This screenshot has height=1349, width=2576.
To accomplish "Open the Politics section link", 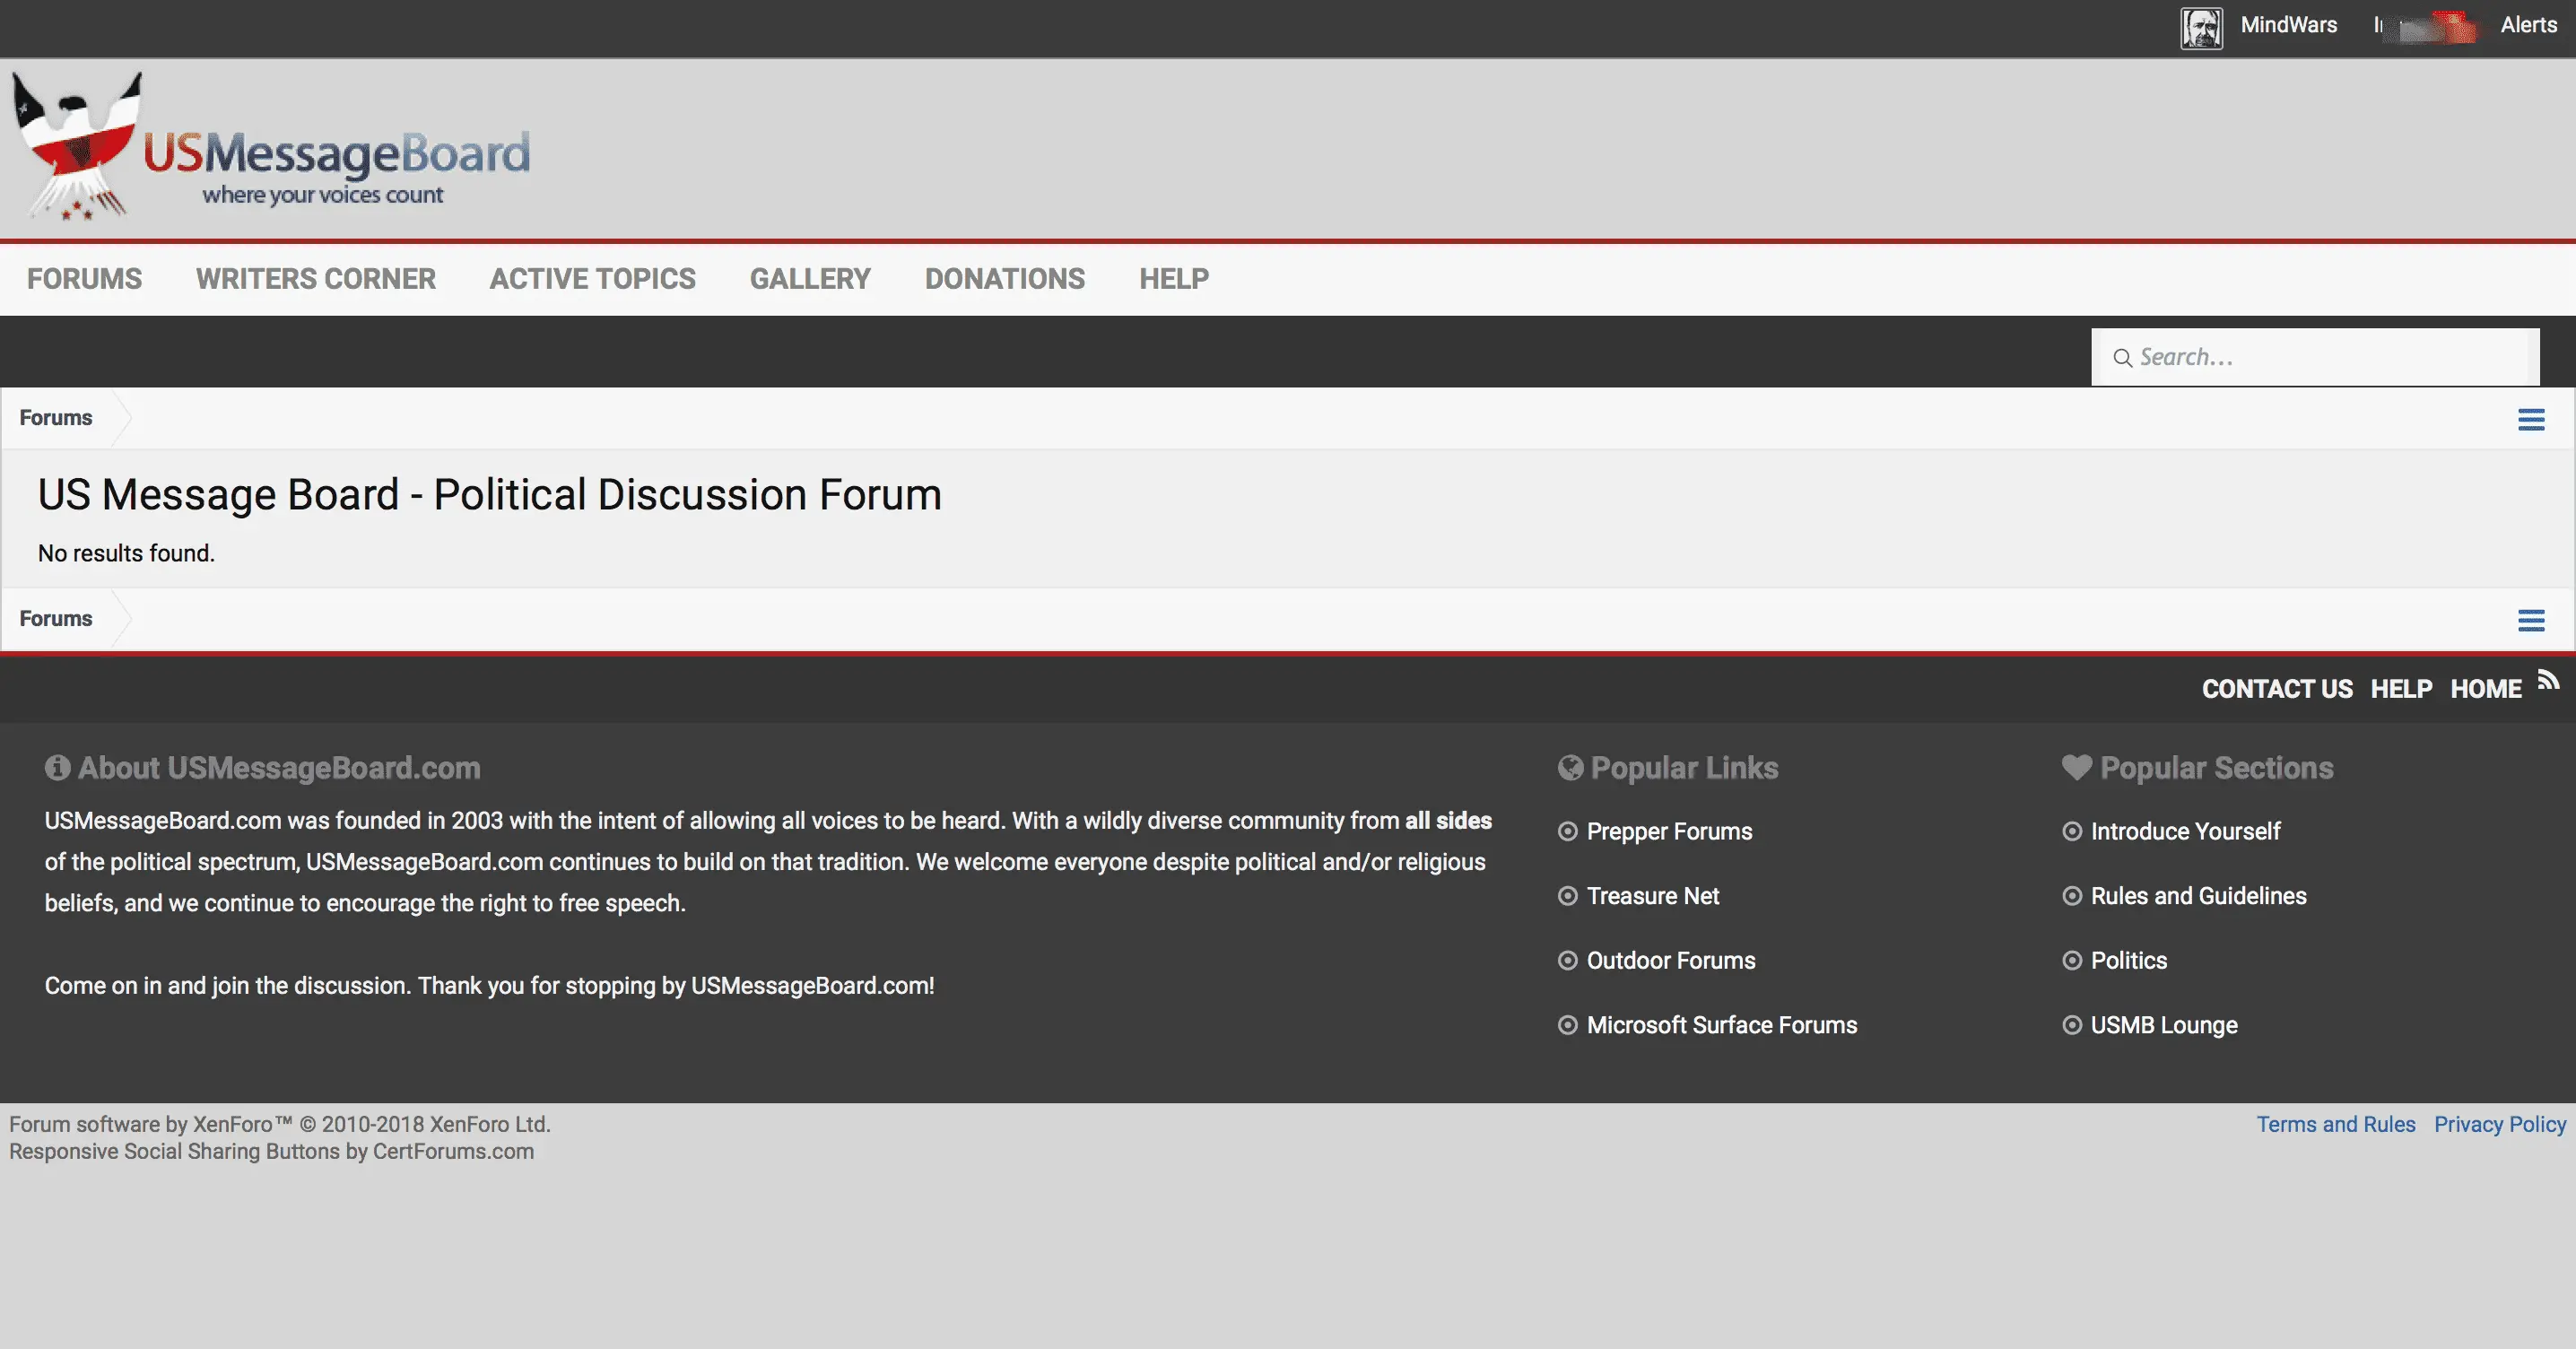I will pos(2129,960).
